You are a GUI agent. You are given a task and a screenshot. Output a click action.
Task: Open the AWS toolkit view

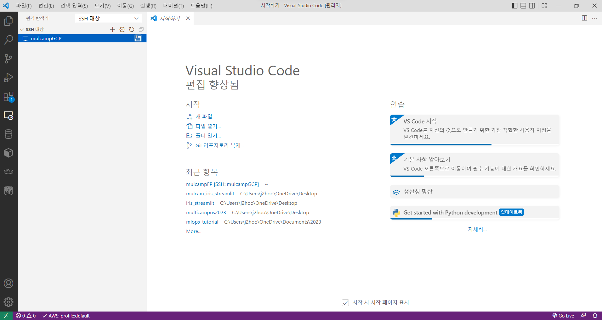9,171
